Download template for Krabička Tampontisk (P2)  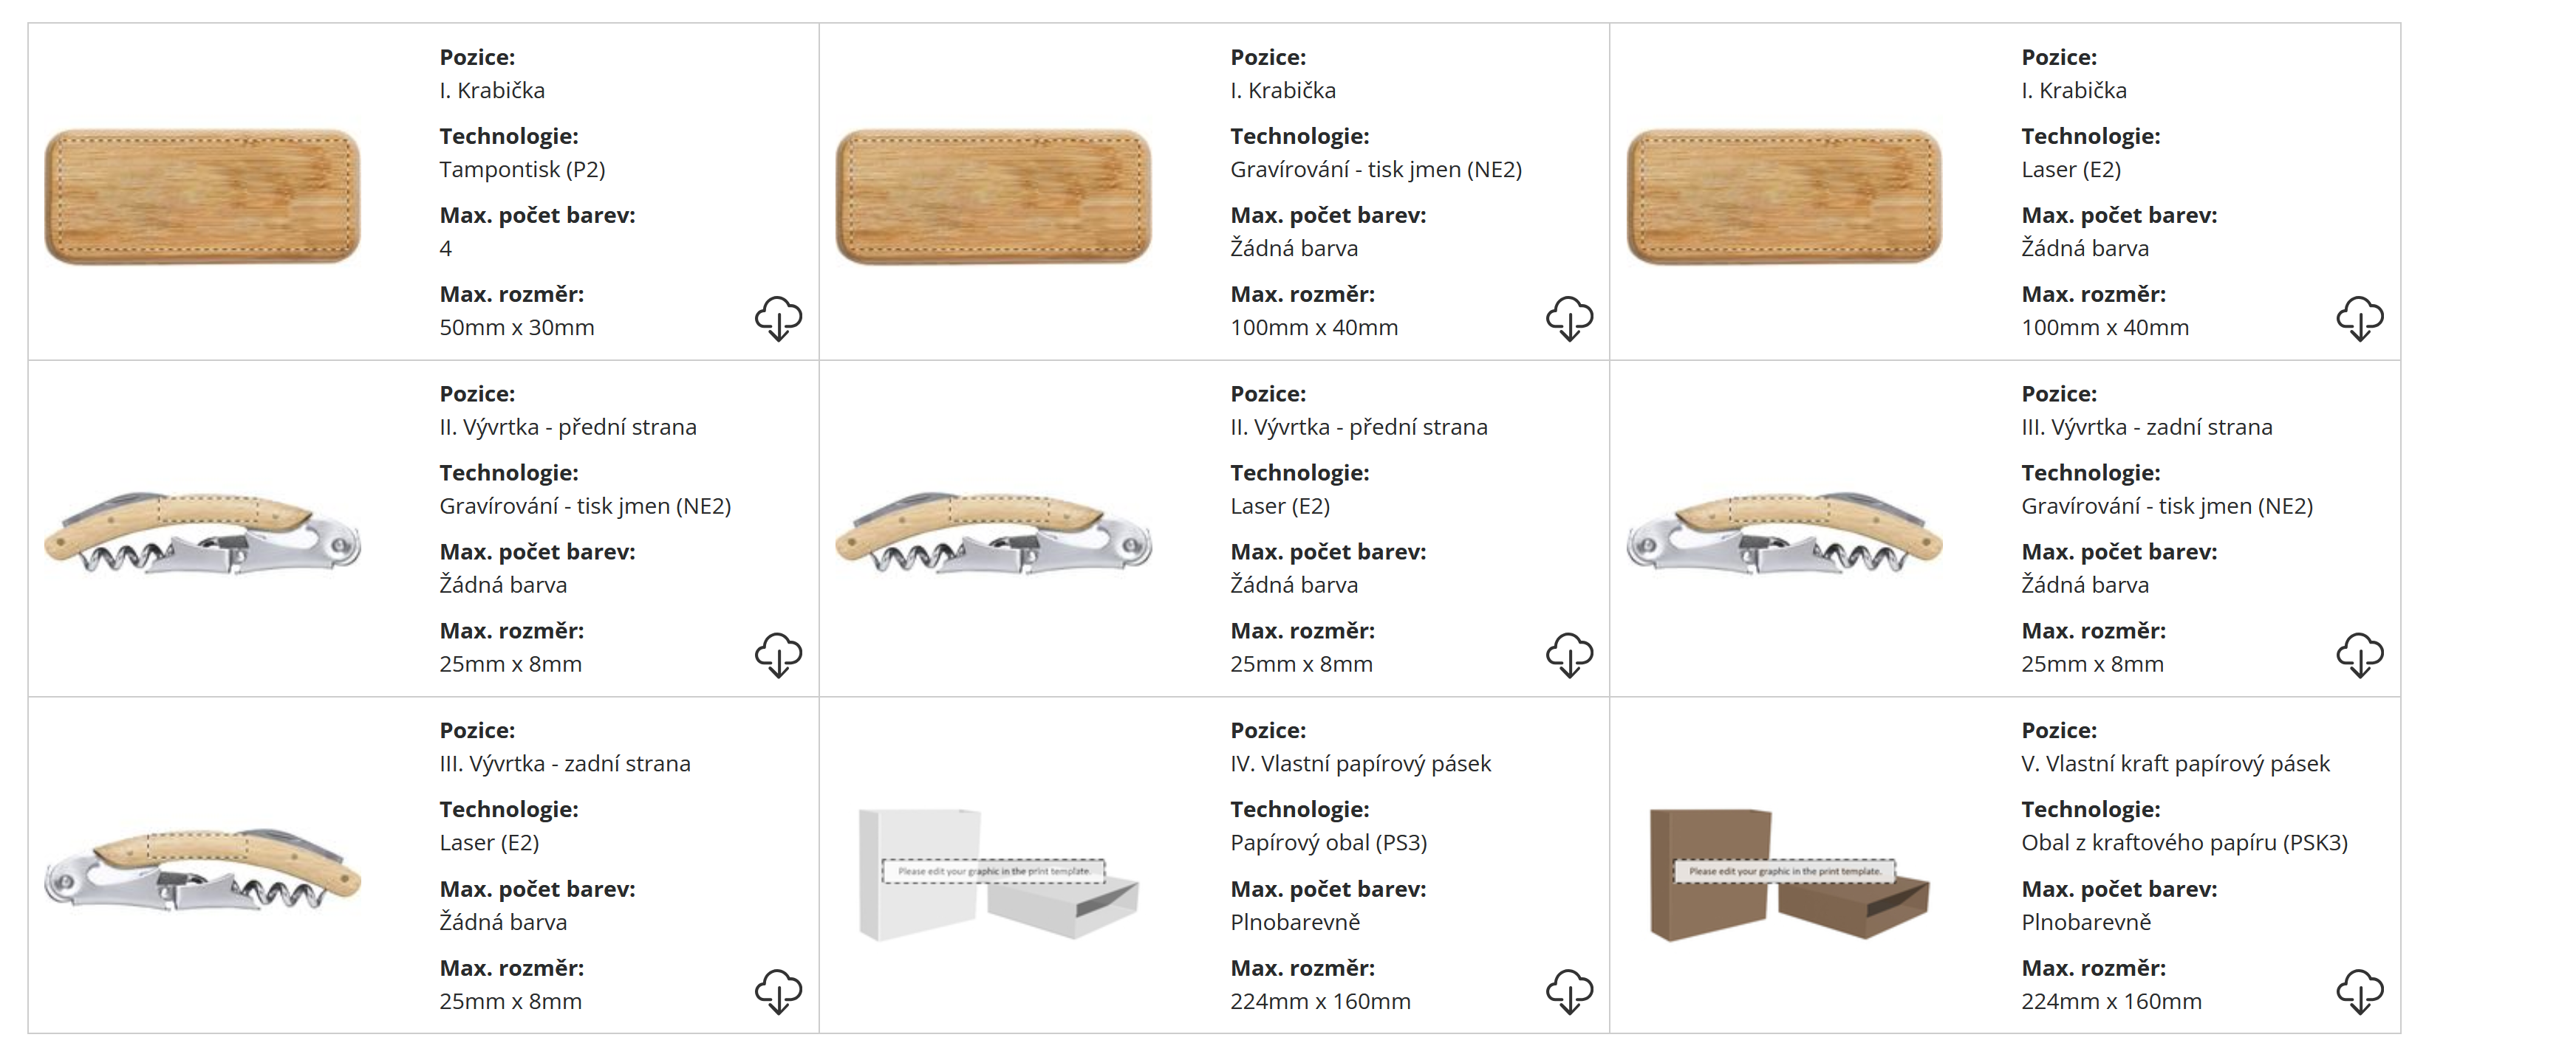[778, 317]
